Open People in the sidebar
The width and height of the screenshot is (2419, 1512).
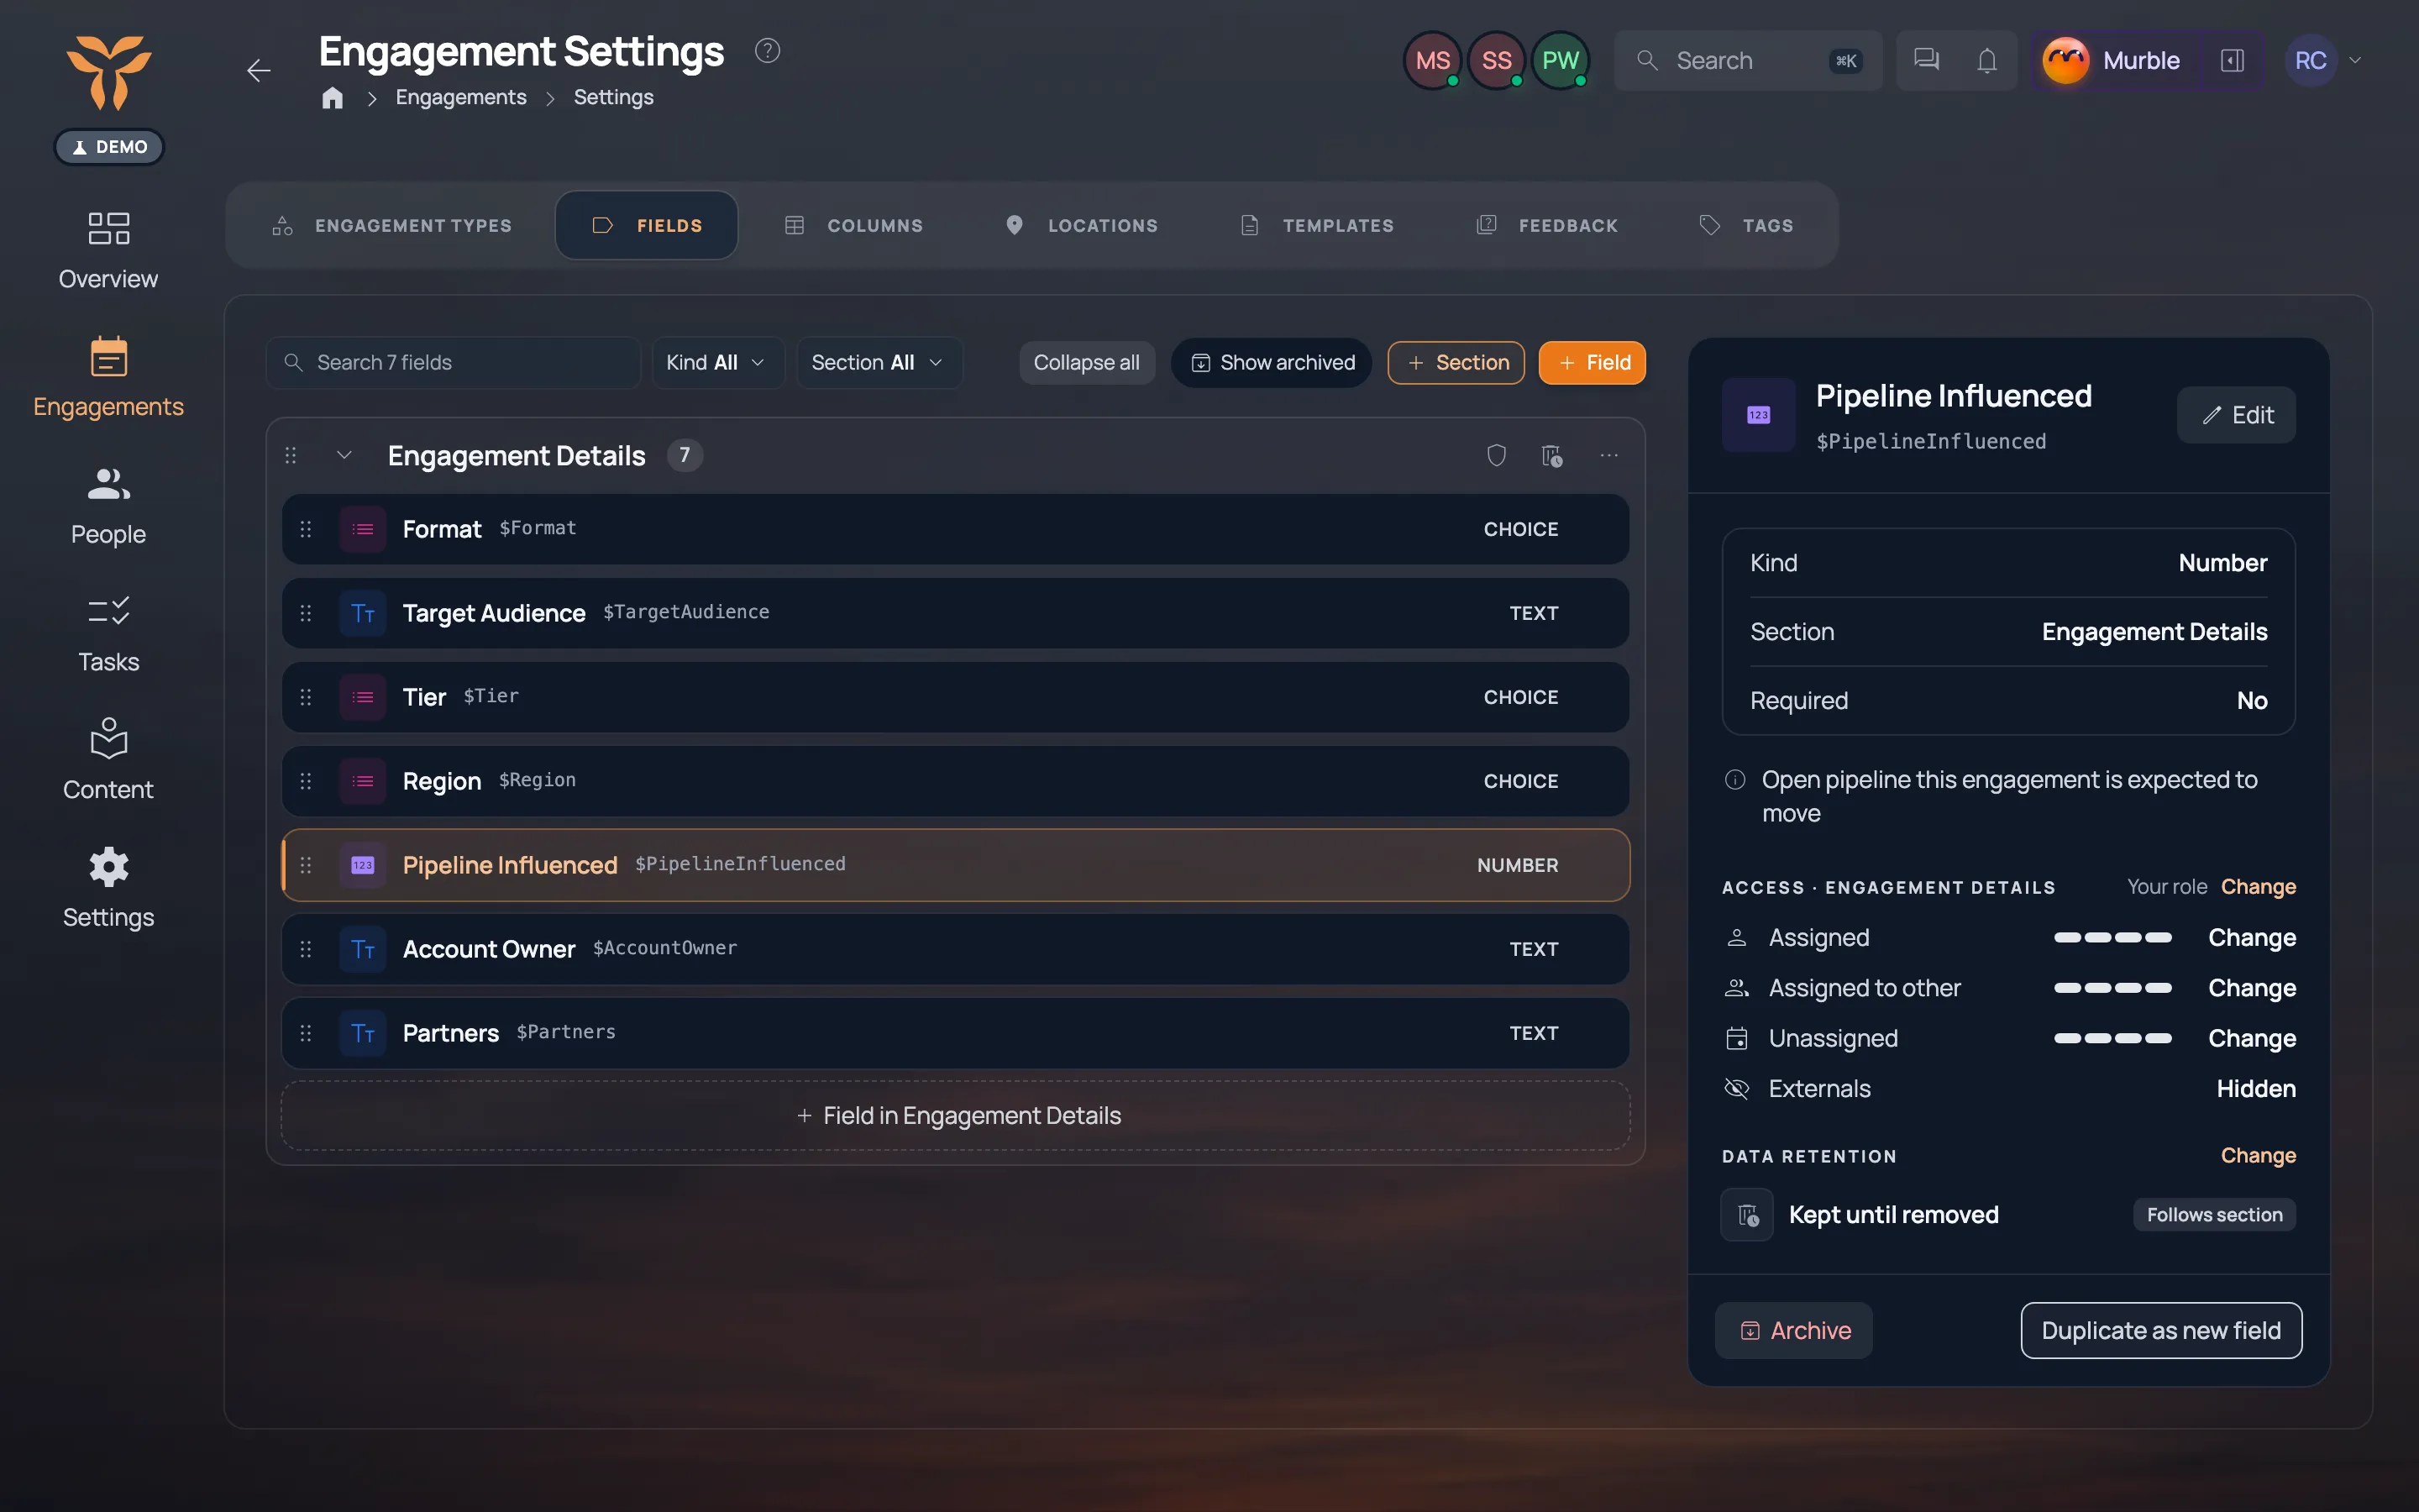tap(108, 506)
